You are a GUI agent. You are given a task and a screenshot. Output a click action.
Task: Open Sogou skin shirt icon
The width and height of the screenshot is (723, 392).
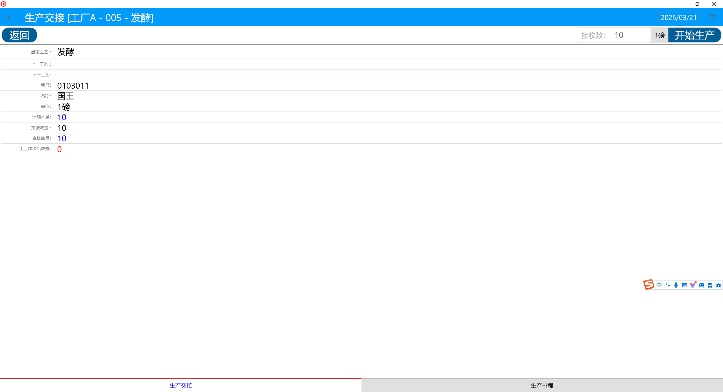click(x=693, y=285)
